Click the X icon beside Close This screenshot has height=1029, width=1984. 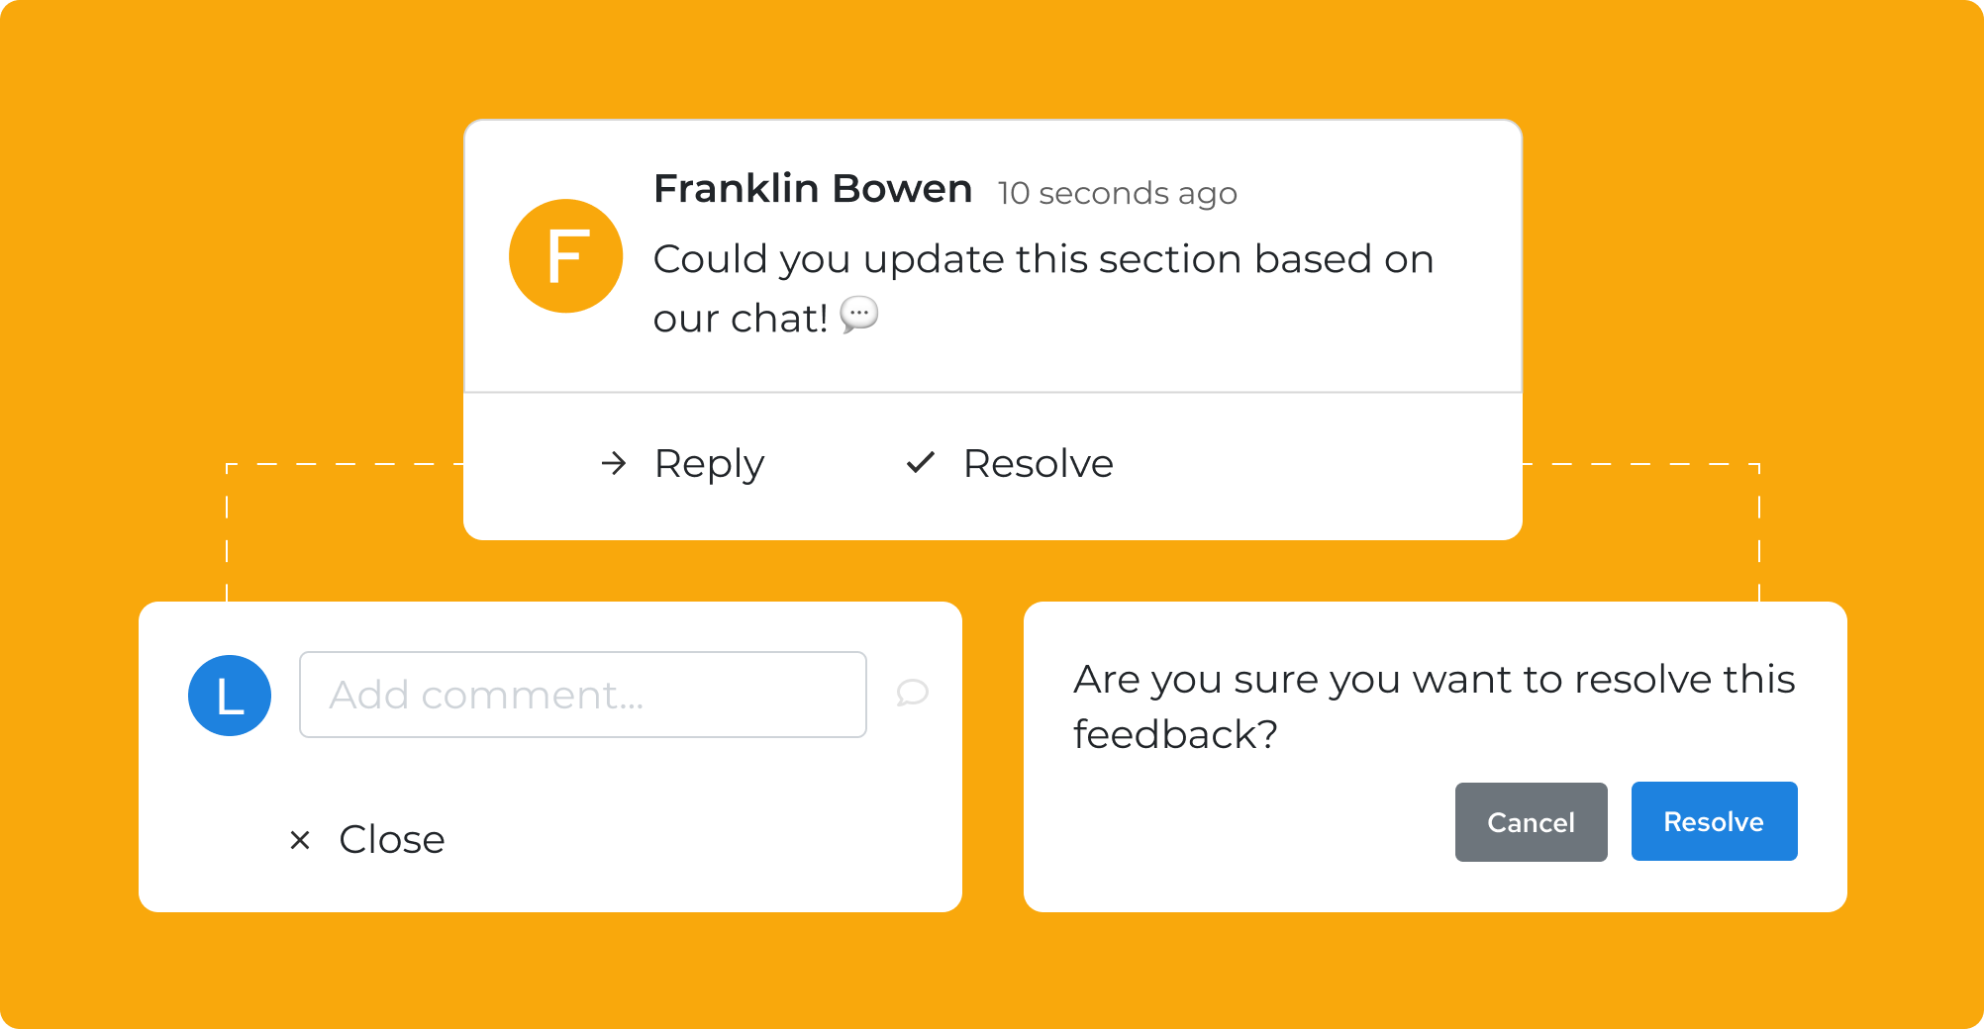[x=299, y=840]
